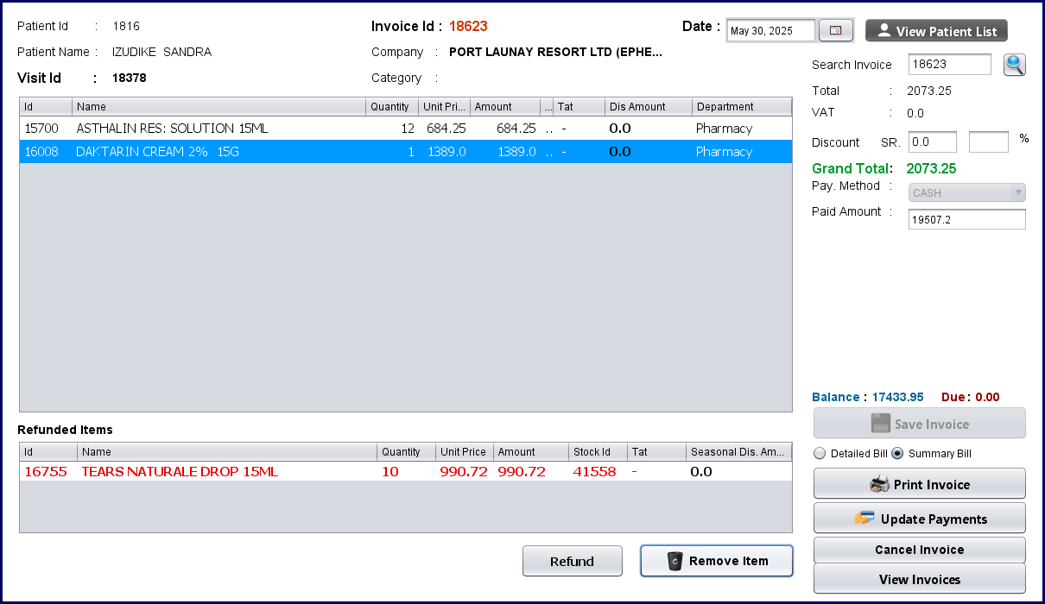Click Update Payments button
The height and width of the screenshot is (604, 1045).
coord(919,519)
